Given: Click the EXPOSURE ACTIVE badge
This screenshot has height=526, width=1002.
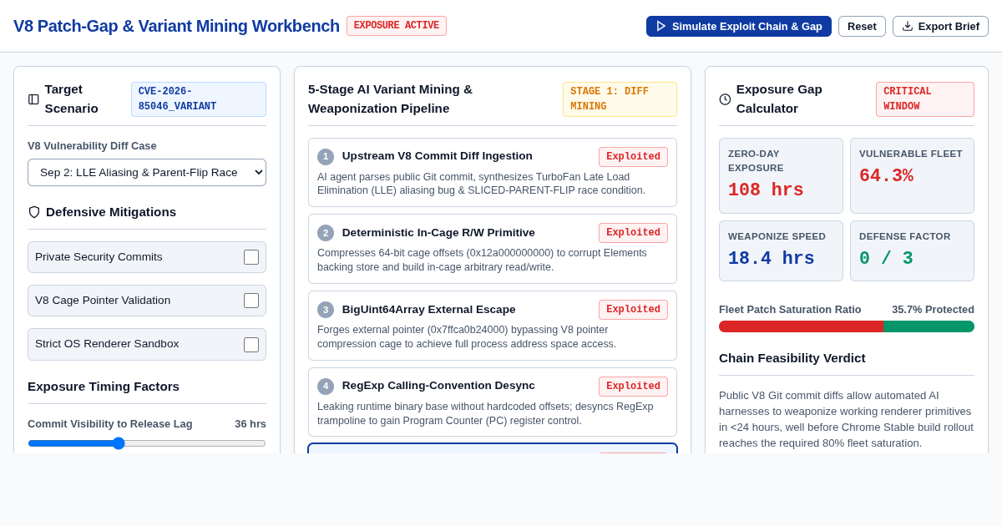Looking at the screenshot, I should click(x=397, y=26).
